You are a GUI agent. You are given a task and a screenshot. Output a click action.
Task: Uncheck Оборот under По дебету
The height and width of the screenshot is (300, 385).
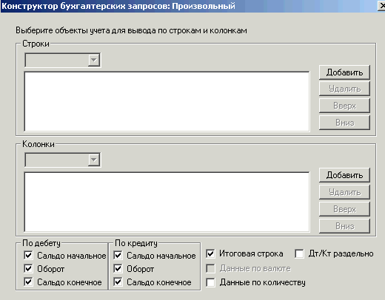tap(28, 268)
